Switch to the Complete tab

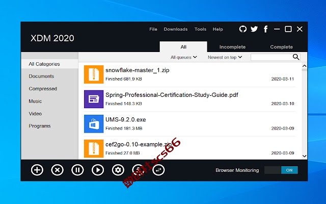coord(281,47)
